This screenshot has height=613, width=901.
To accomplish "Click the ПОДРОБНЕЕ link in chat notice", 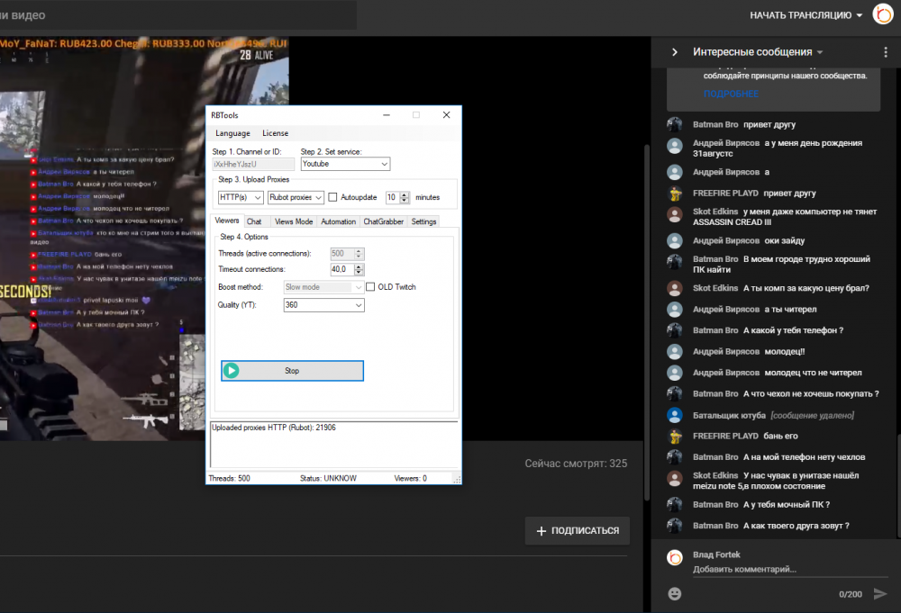I will pyautogui.click(x=731, y=94).
